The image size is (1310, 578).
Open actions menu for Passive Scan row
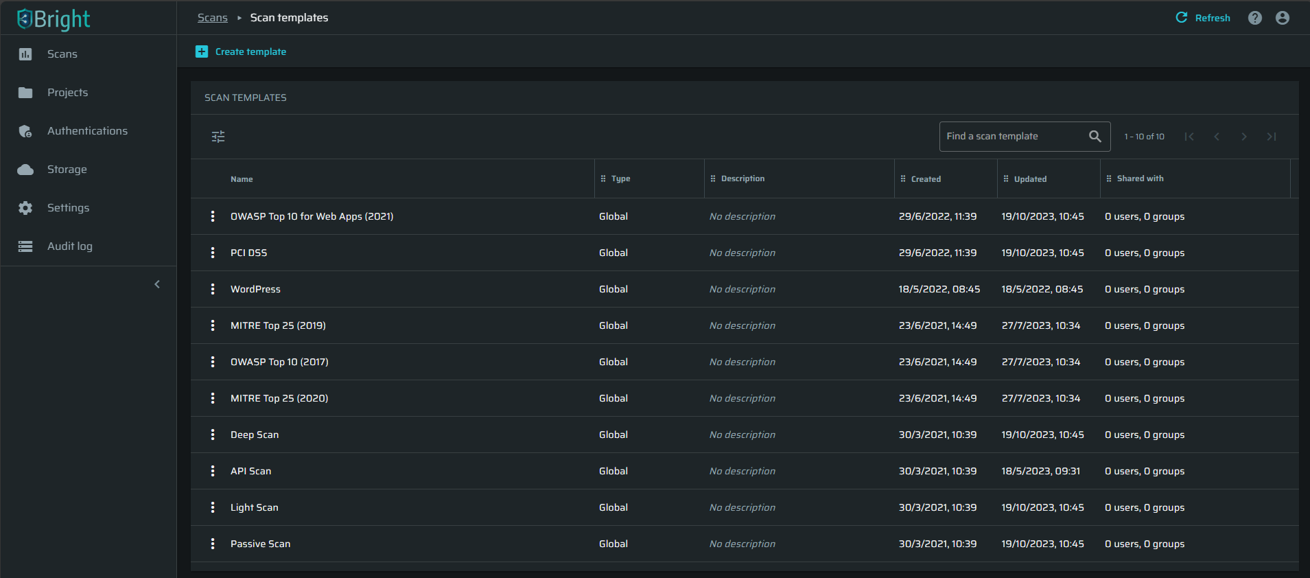point(213,544)
